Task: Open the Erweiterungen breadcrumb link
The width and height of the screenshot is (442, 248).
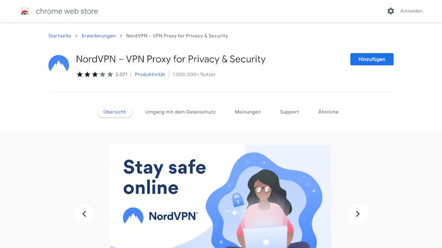Action: pyautogui.click(x=98, y=36)
